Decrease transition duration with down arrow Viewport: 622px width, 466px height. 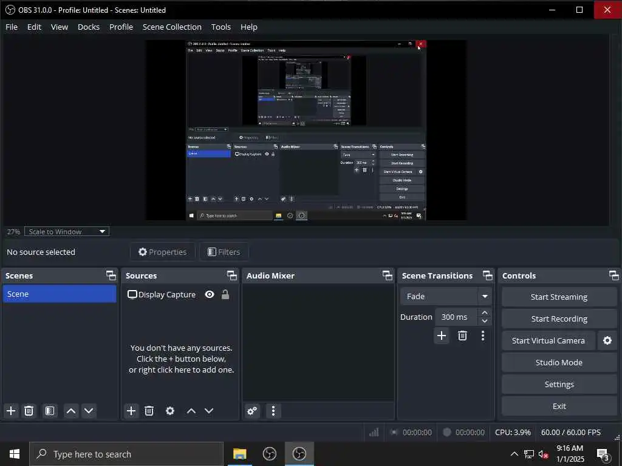484,322
